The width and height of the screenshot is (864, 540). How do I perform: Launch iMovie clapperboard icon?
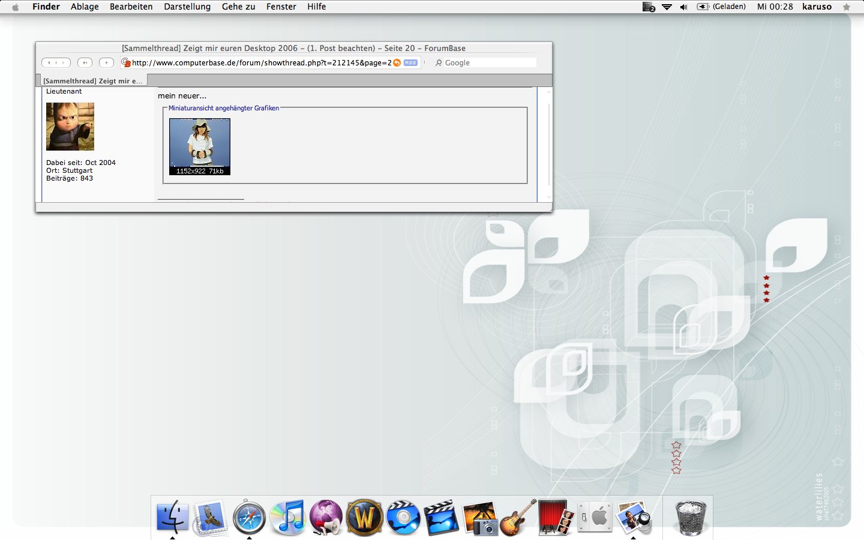(x=441, y=517)
